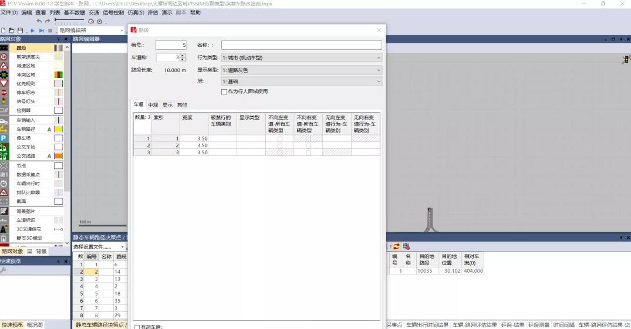This screenshot has height=329, width=631.
Task: Open the 评估 menu
Action: pyautogui.click(x=153, y=12)
